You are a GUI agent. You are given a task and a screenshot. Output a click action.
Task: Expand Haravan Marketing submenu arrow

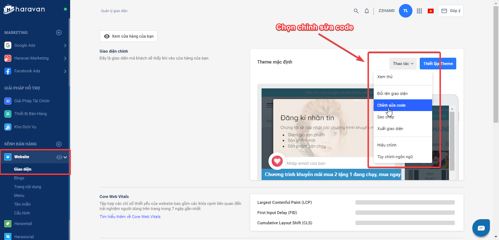tap(65, 58)
